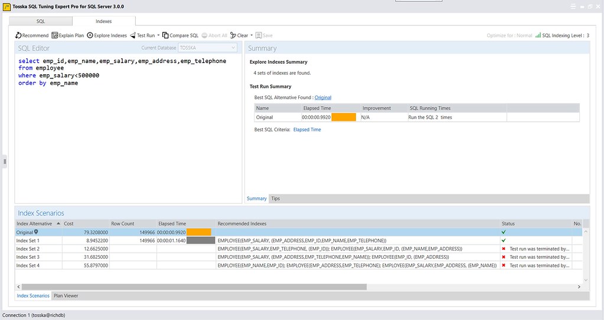604x320 pixels.
Task: Click the pin marker beside Original
Action: coord(36,232)
